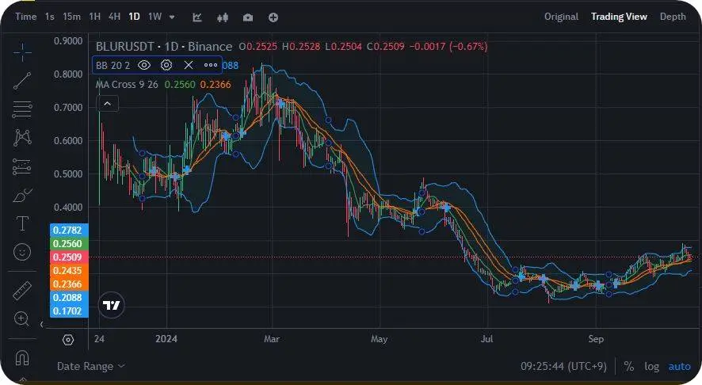This screenshot has width=702, height=385.
Task: Click the 0.5000 price axis label
Action: click(68, 174)
